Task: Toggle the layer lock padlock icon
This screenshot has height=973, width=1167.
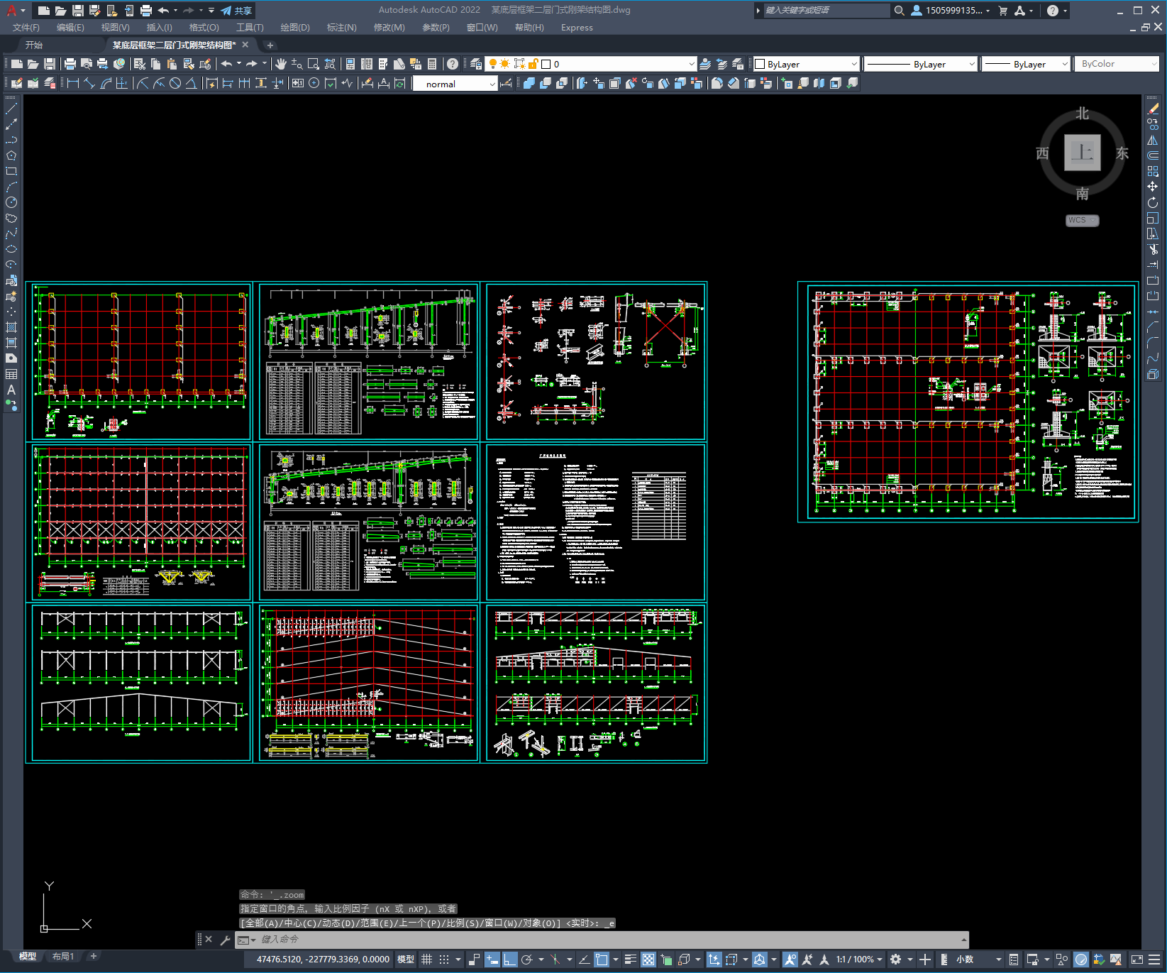Action: point(533,64)
